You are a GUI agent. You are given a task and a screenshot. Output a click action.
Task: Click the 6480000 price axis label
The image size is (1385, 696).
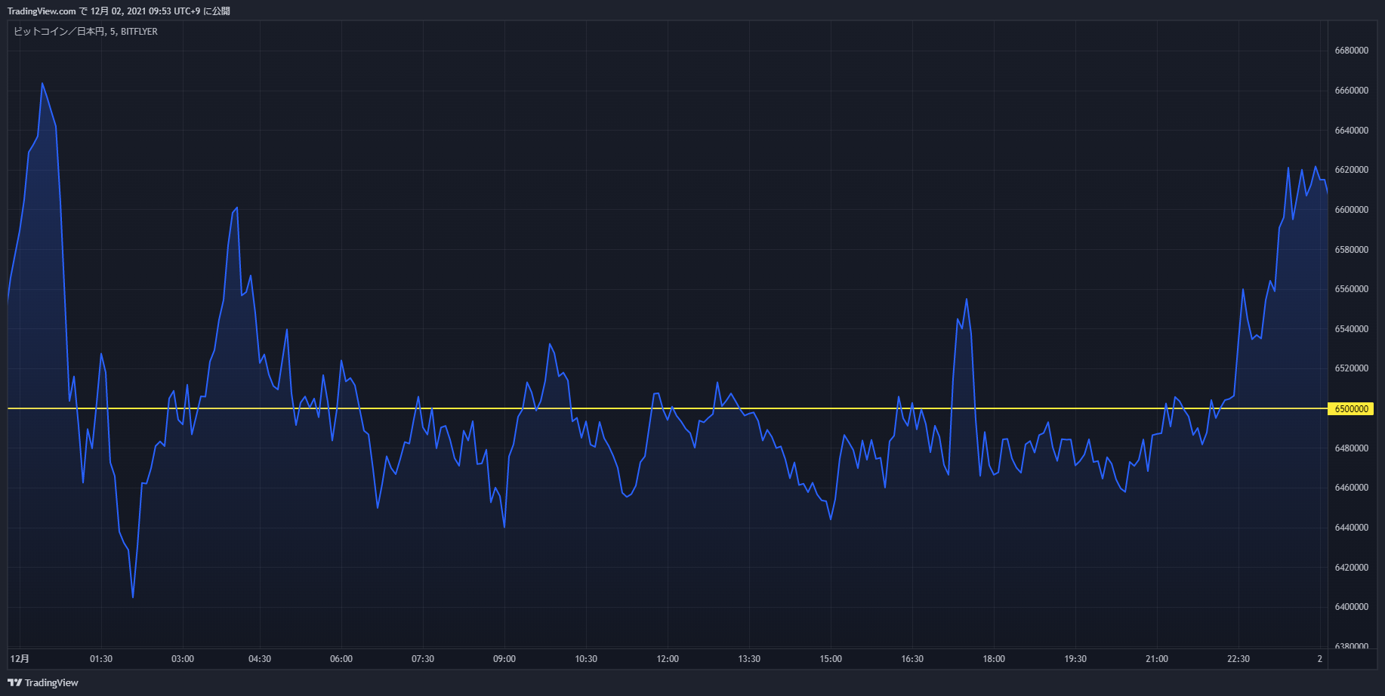tap(1351, 448)
